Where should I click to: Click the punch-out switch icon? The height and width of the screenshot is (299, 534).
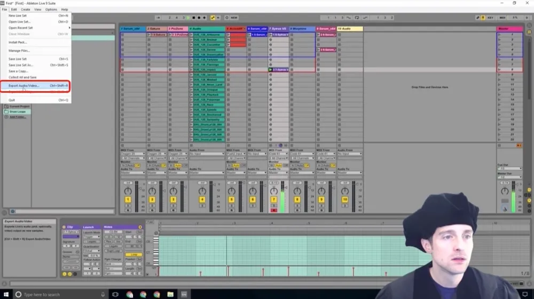365,18
